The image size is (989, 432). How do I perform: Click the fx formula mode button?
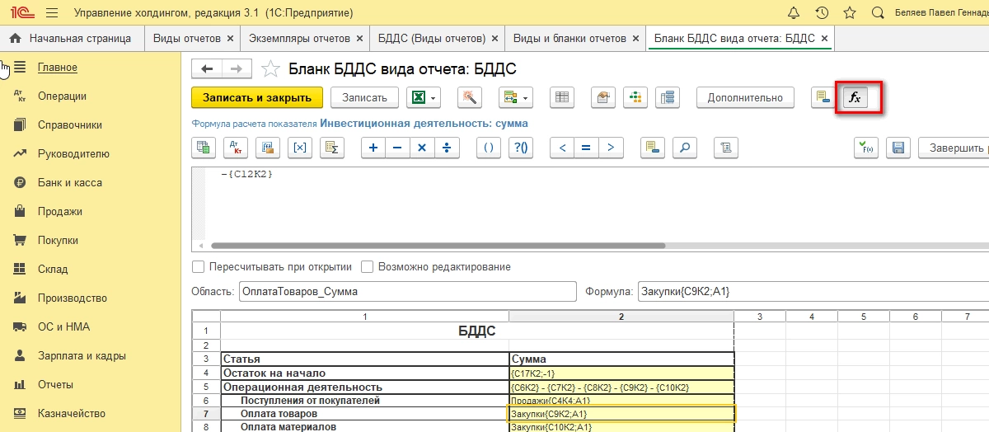tap(855, 97)
